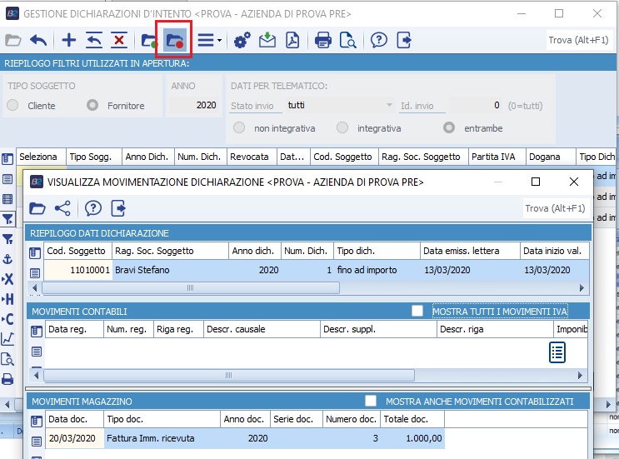Image resolution: width=619 pixels, height=459 pixels.
Task: Click the help question mark in main toolbar
Action: tap(379, 40)
